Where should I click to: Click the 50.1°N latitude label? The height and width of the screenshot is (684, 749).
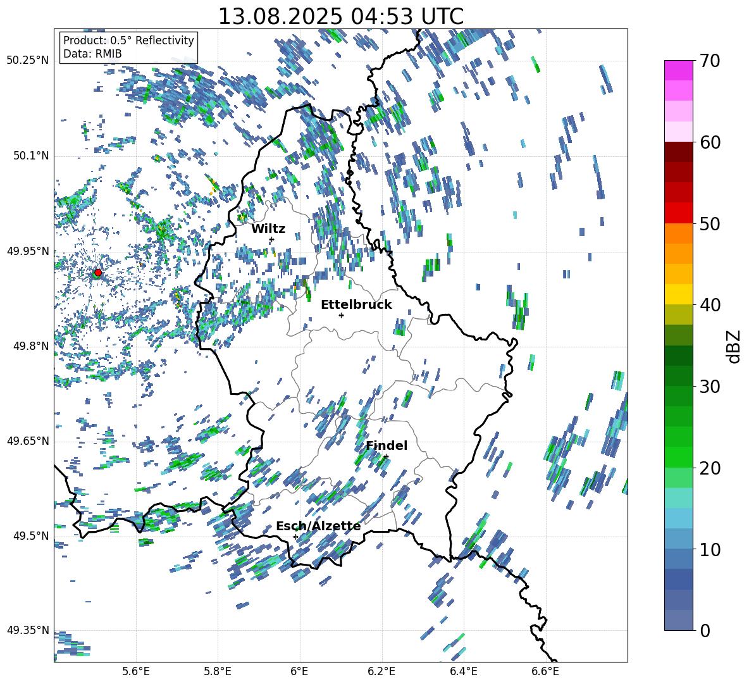tap(30, 156)
